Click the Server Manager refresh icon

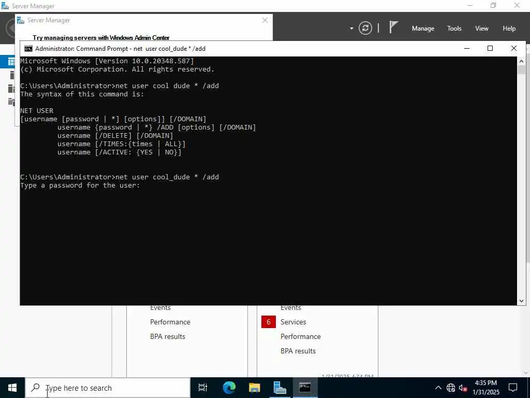coord(365,28)
